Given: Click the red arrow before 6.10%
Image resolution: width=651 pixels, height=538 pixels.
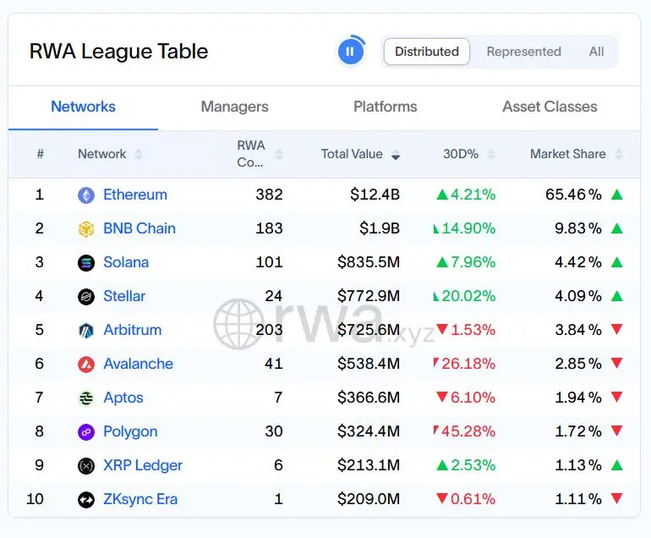Looking at the screenshot, I should (x=442, y=398).
